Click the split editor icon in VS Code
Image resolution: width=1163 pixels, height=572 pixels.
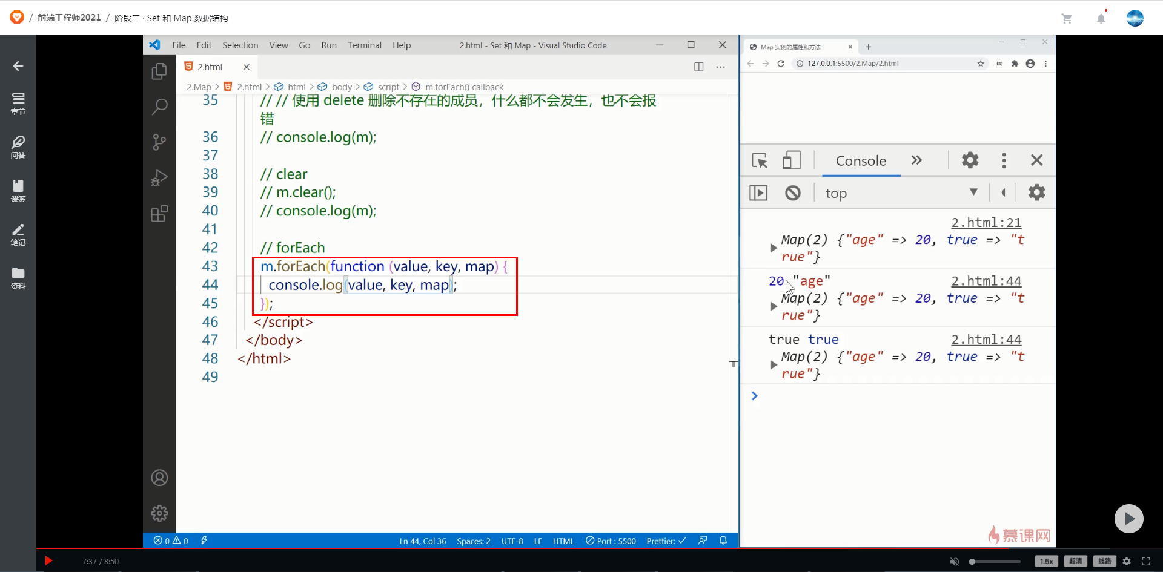click(698, 67)
